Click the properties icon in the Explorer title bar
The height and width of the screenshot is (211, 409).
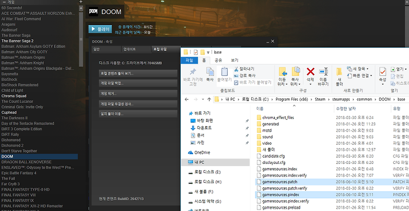coord(195,52)
